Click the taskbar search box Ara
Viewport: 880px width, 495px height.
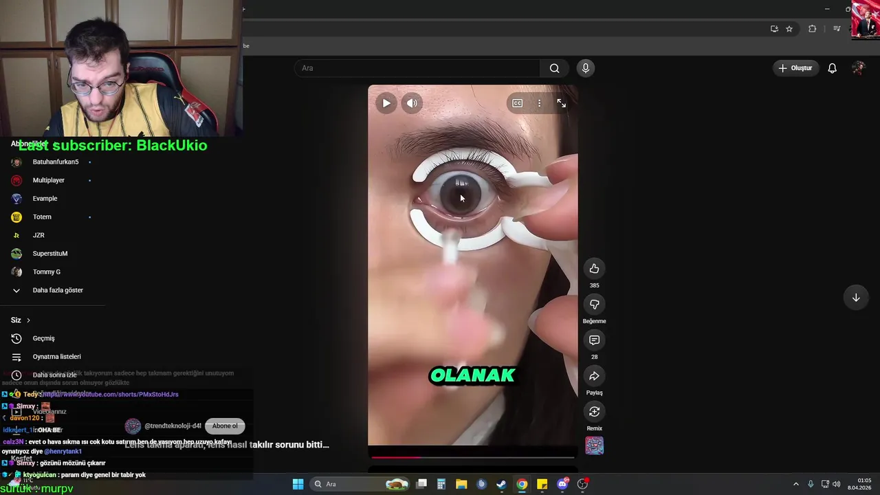(361, 484)
